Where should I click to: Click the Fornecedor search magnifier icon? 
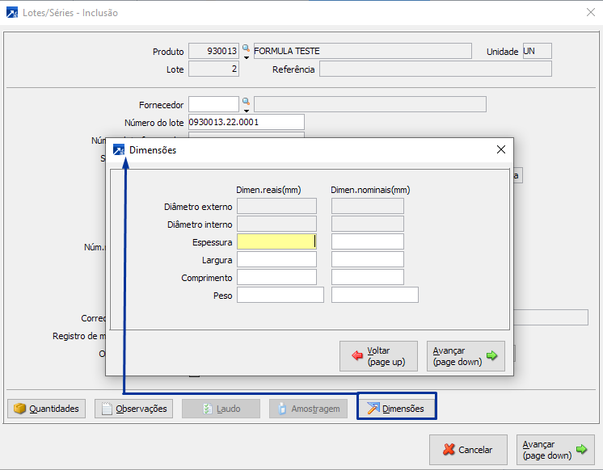point(247,102)
